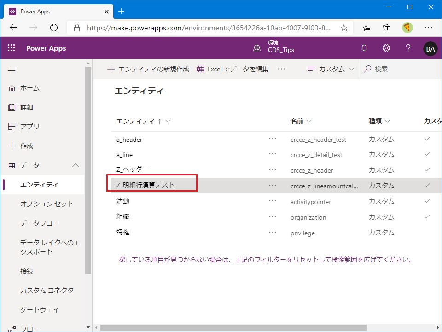The height and width of the screenshot is (332, 442).
Task: Open the Z_明細行演算テスト entity
Action: click(x=145, y=185)
